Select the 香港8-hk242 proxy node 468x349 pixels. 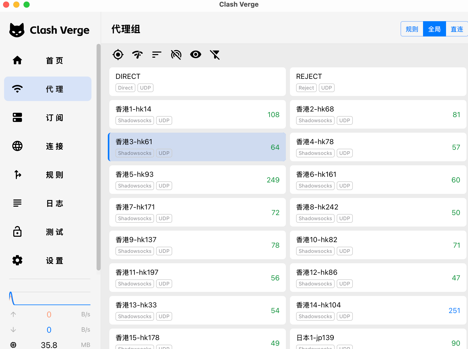point(378,212)
